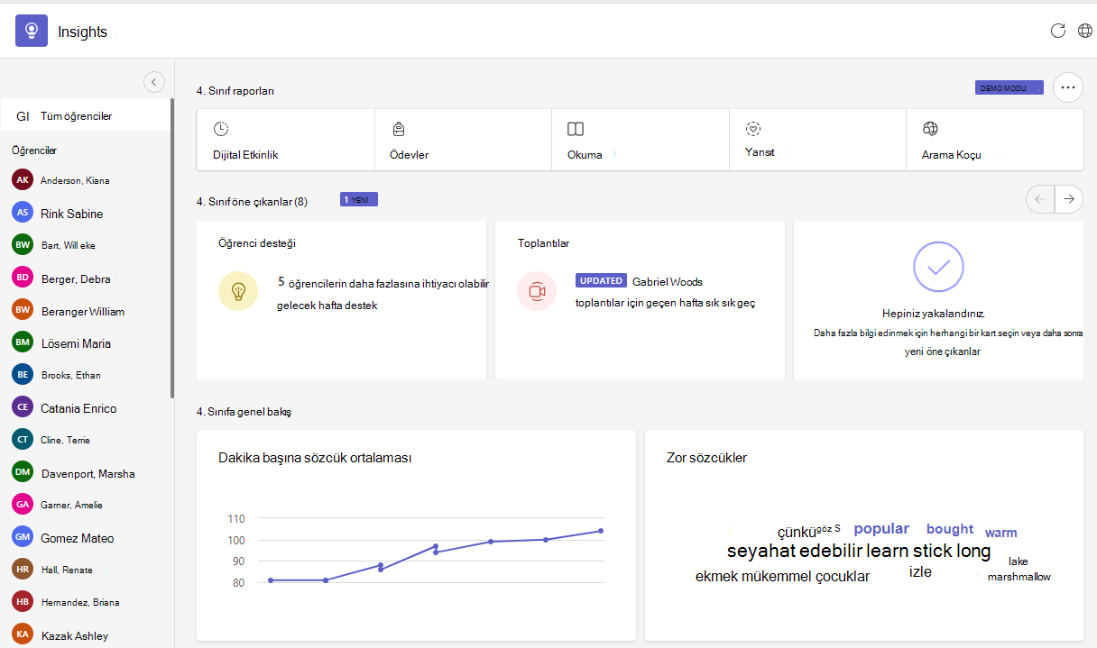Image resolution: width=1097 pixels, height=648 pixels.
Task: Open the Okuma report
Action: (641, 140)
